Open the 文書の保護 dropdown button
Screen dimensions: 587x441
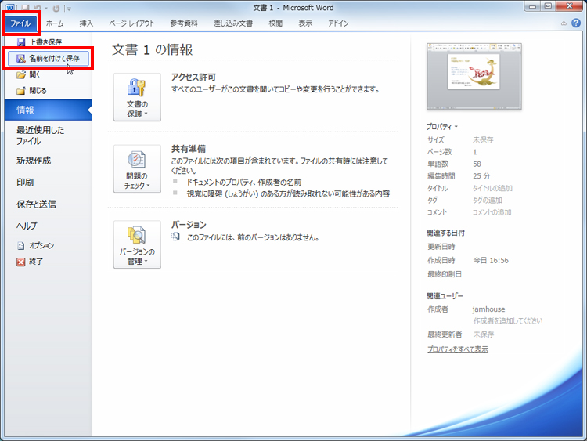pyautogui.click(x=137, y=97)
